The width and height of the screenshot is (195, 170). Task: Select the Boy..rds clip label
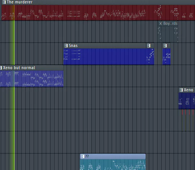[170, 23]
